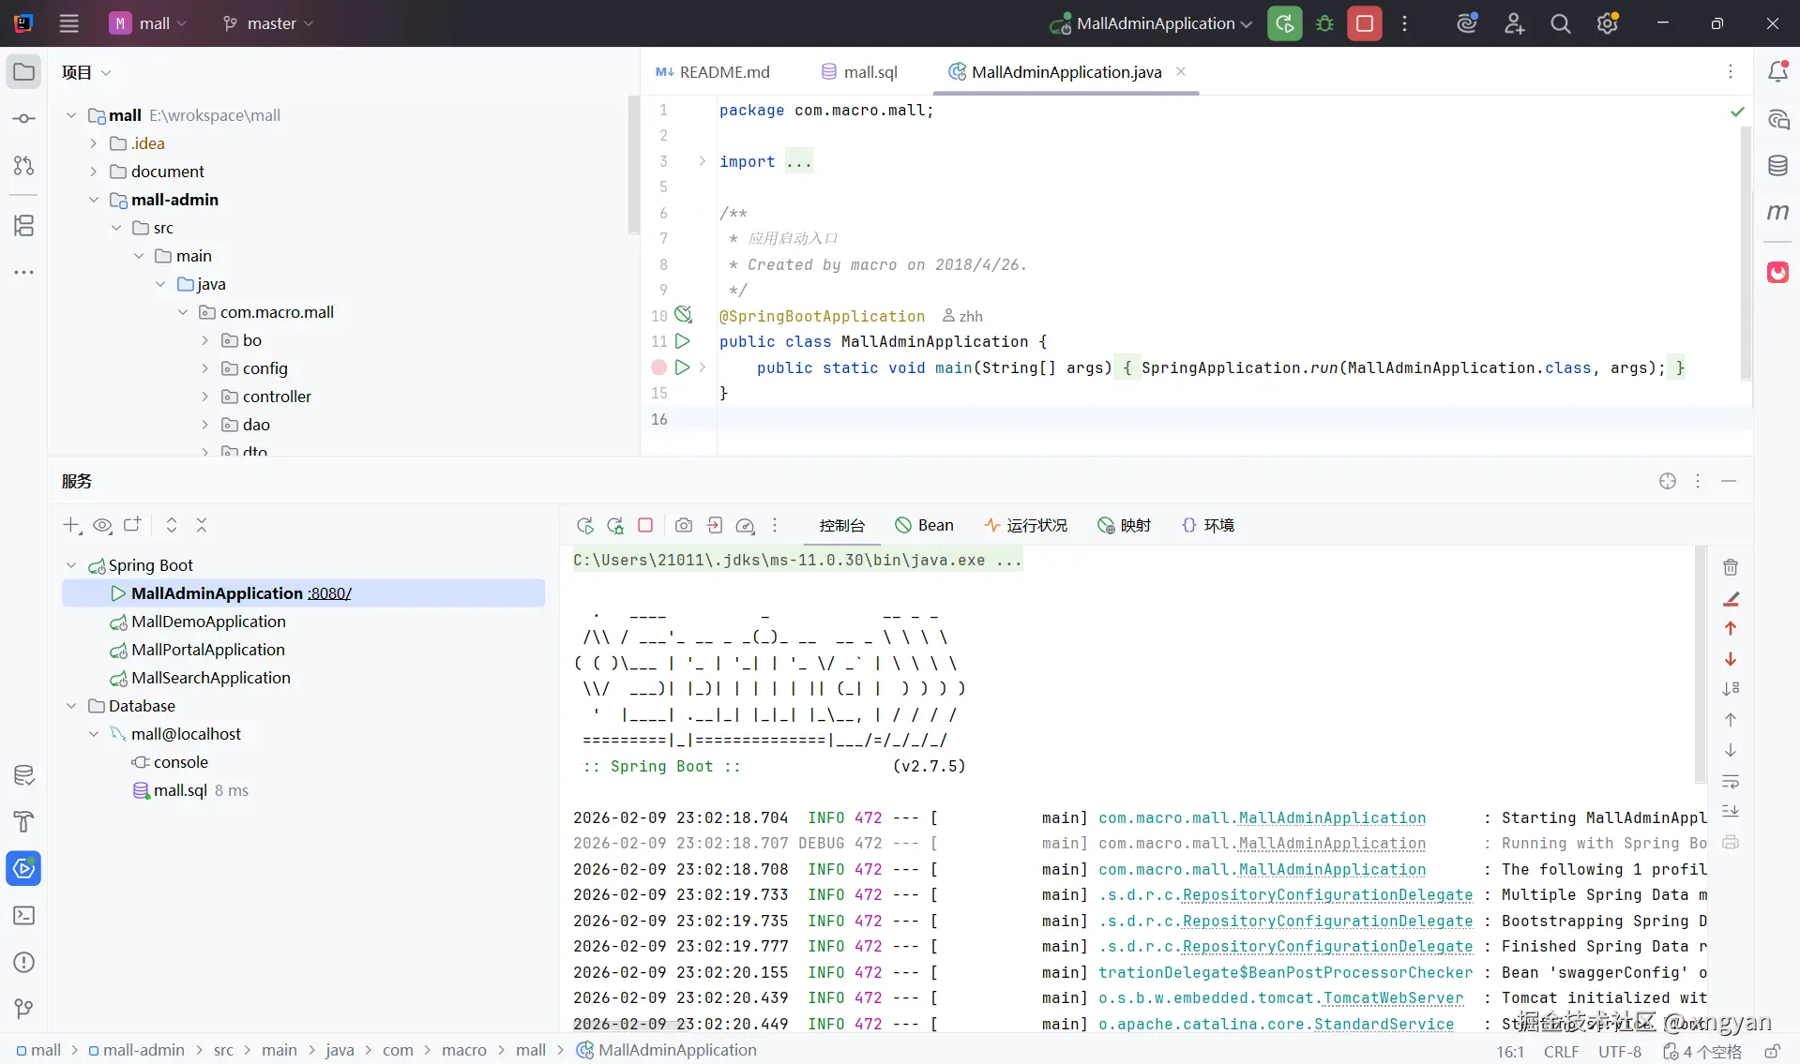This screenshot has width=1800, height=1064.
Task: Open the IDE settings gear icon
Action: pyautogui.click(x=1607, y=23)
